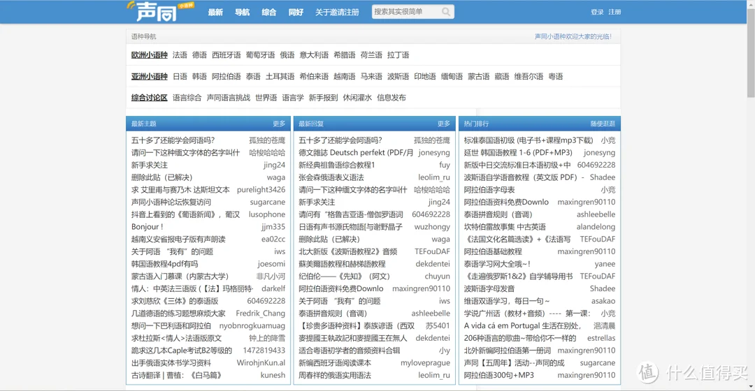Go to the 法语 forum

pos(180,55)
